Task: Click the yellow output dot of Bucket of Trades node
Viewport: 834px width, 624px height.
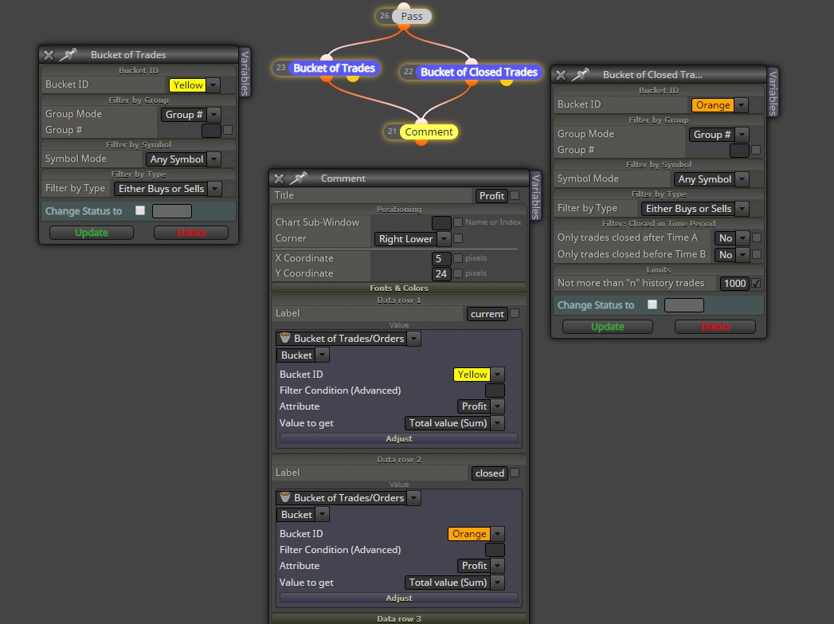Action: pos(353,77)
